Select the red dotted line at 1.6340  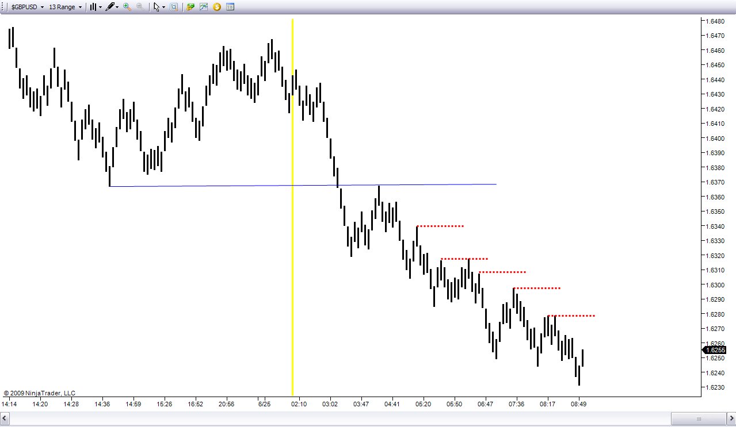[440, 226]
